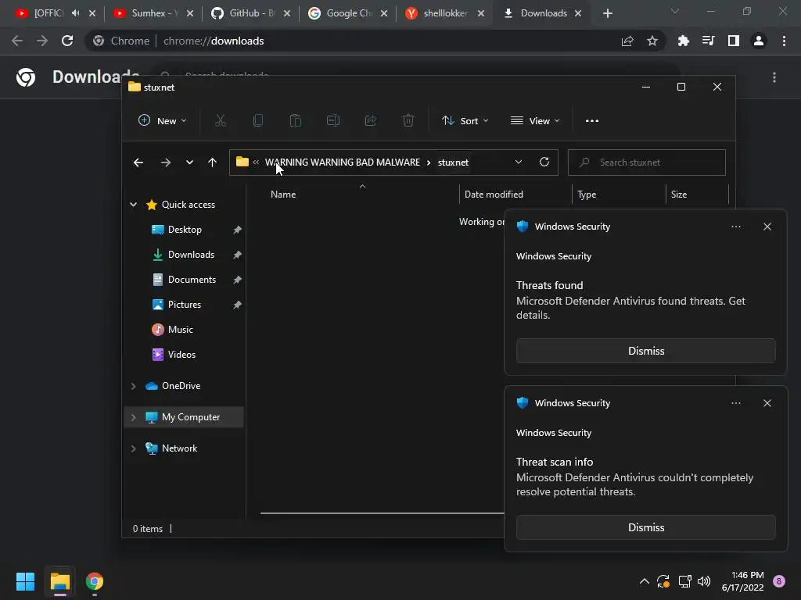
Task: Open the clock and date in taskbar
Action: 742,581
